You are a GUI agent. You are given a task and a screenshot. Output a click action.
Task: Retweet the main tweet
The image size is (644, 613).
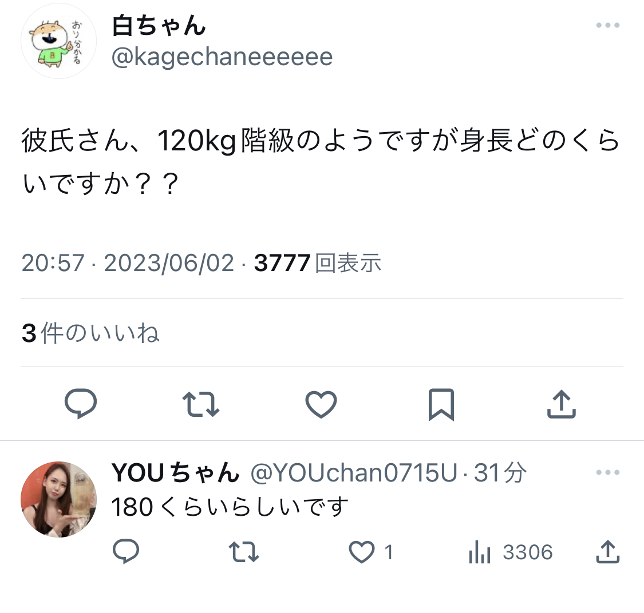pyautogui.click(x=201, y=404)
